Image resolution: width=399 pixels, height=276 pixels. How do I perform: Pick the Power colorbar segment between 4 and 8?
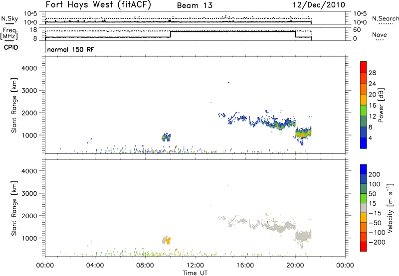point(364,132)
